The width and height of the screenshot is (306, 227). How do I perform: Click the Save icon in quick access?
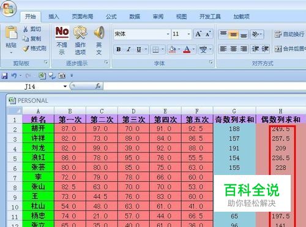(4, 76)
